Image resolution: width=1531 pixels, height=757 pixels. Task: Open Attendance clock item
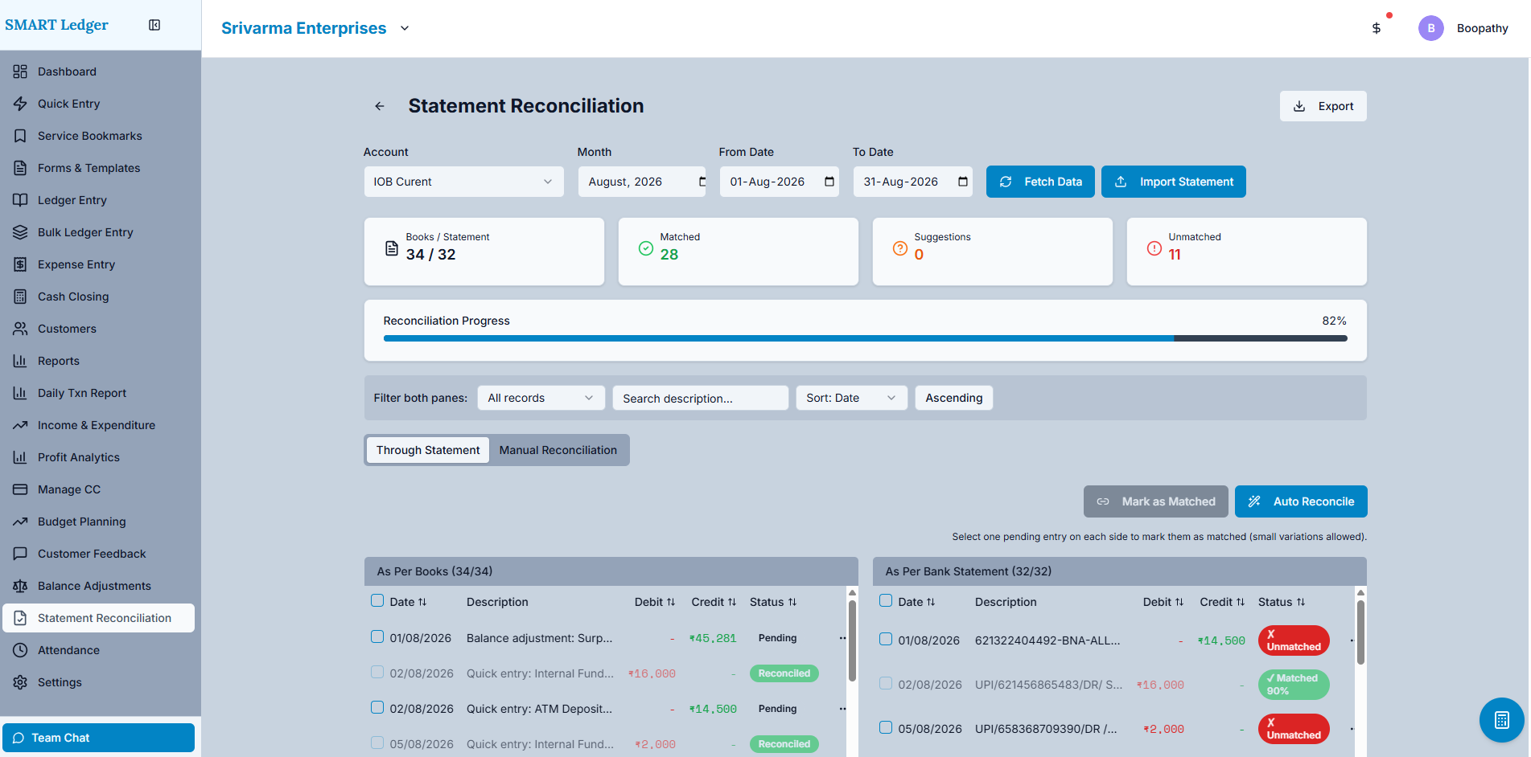coord(101,650)
